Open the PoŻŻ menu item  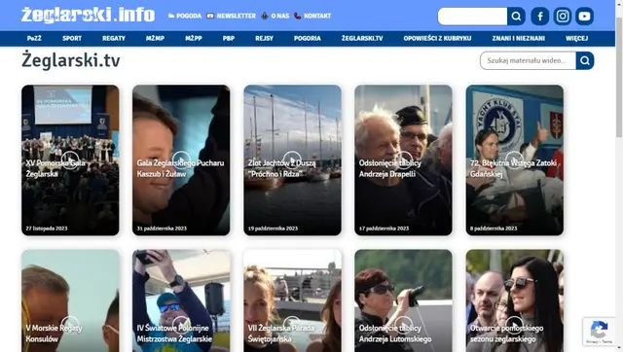34,39
